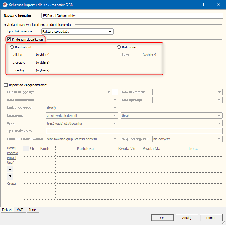This screenshot has height=225, width=226.
Task: Close the Schemat importu dialog
Action: [x=219, y=5]
